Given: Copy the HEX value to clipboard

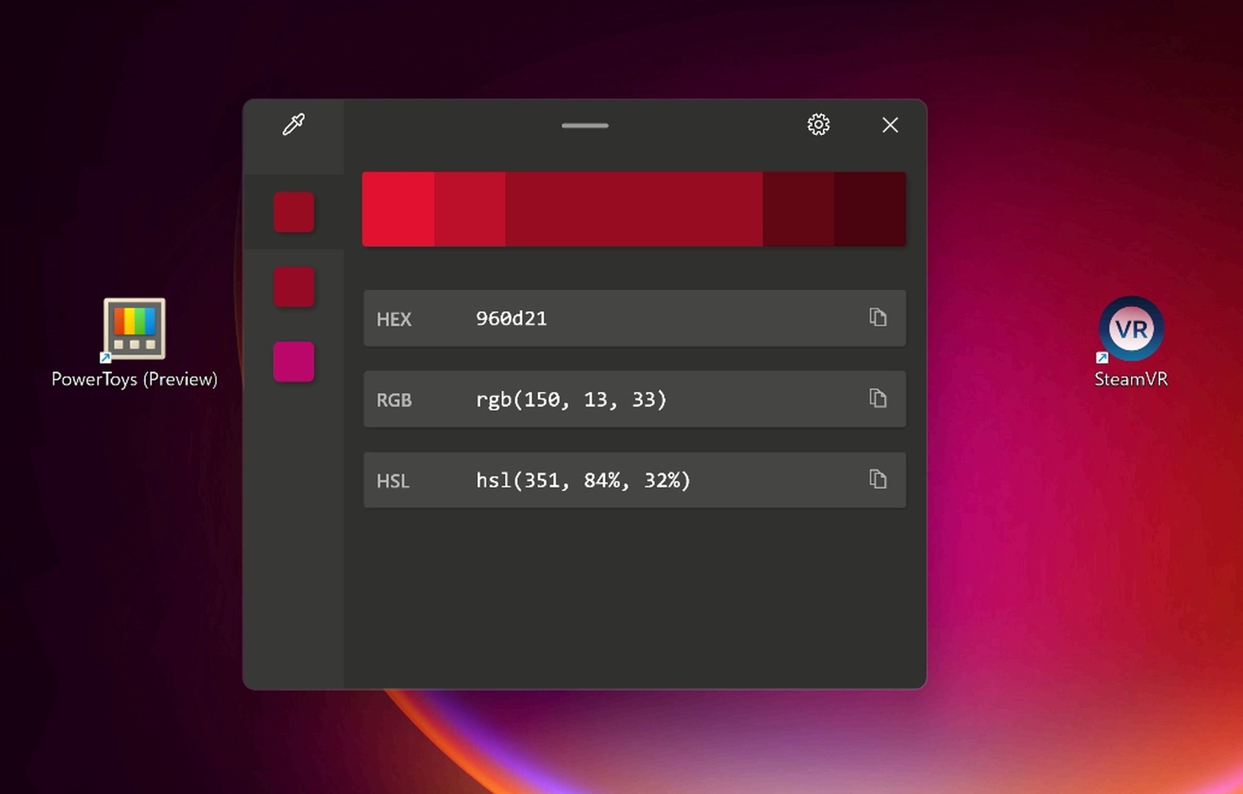Looking at the screenshot, I should click(878, 317).
